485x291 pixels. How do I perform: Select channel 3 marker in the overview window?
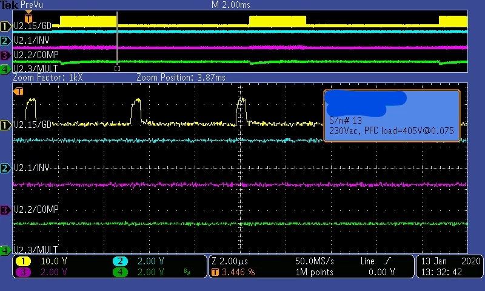5,56
